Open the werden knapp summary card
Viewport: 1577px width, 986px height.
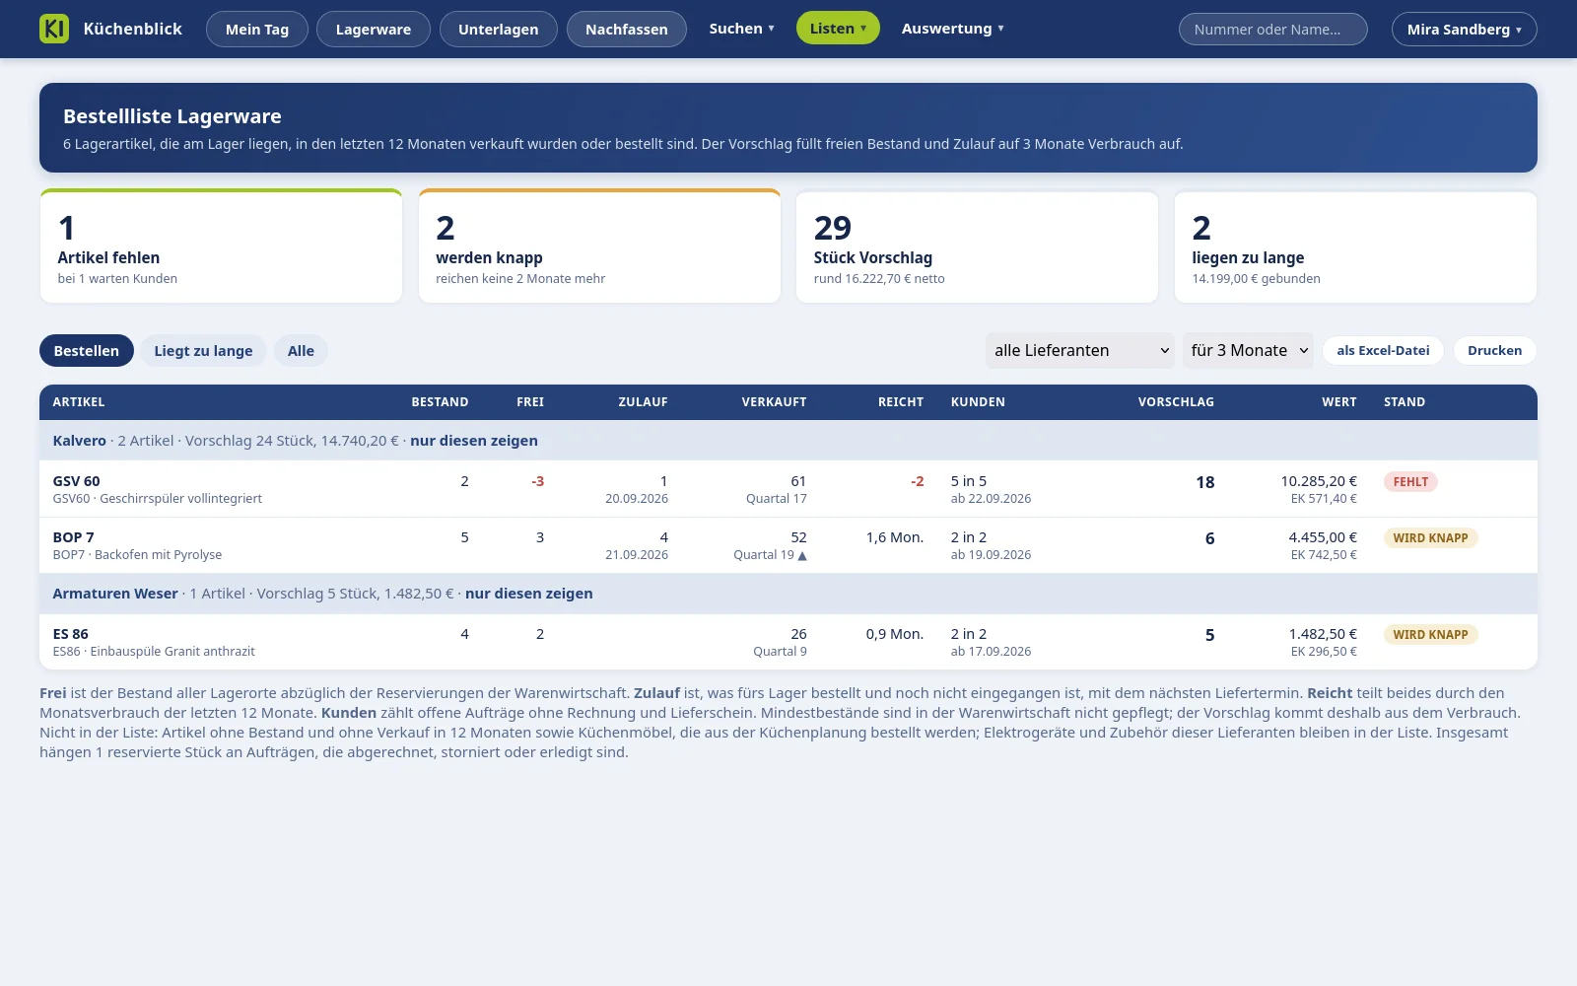599,246
